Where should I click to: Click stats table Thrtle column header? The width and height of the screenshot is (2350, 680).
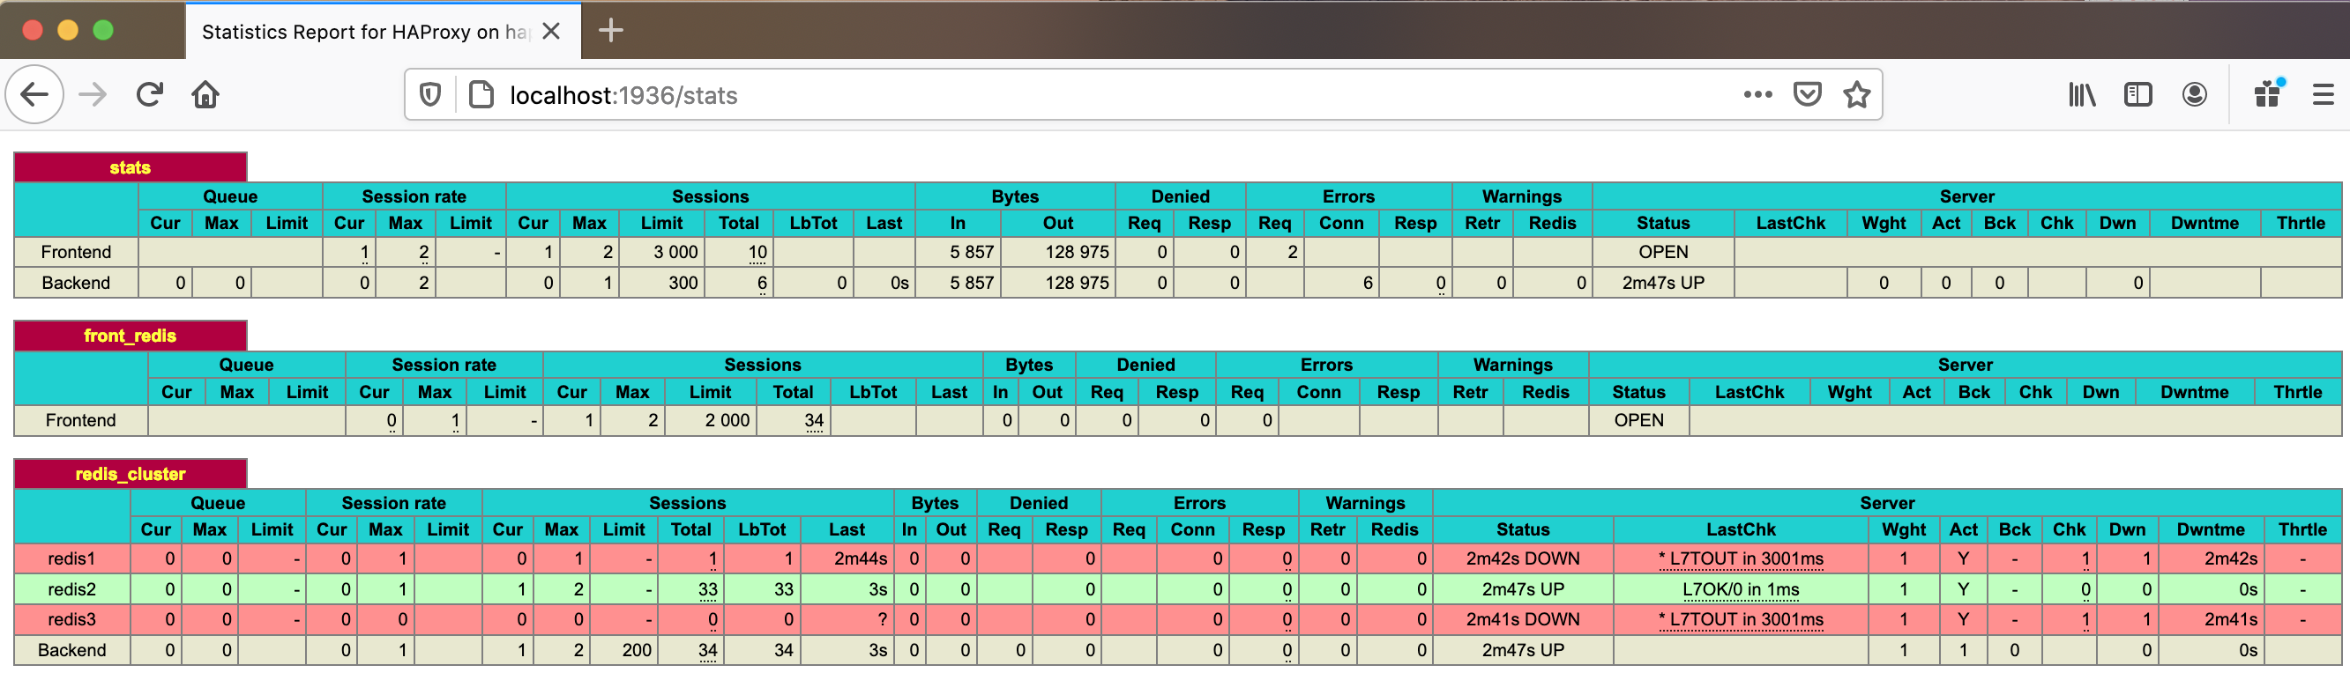pos(2301,224)
